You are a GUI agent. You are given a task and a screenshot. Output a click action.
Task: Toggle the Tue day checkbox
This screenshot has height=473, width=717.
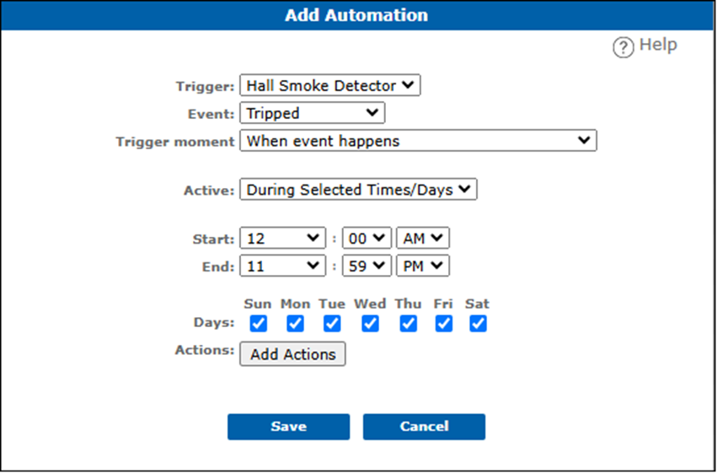(332, 324)
